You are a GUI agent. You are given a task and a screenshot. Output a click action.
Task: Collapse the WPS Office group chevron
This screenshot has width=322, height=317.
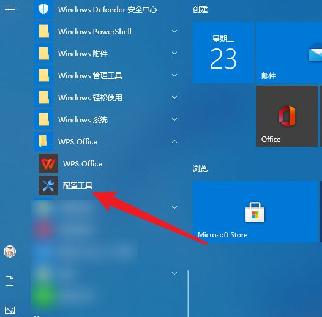point(174,141)
